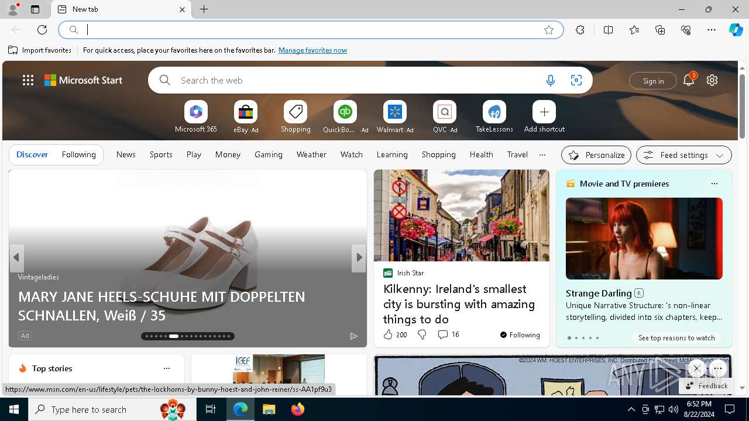Click Manage favorites now link
This screenshot has height=421, width=749.
(x=312, y=50)
